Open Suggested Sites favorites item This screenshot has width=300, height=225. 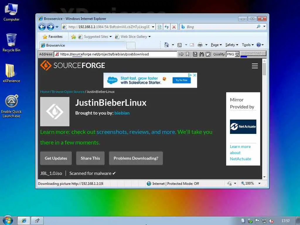pyautogui.click(x=95, y=37)
